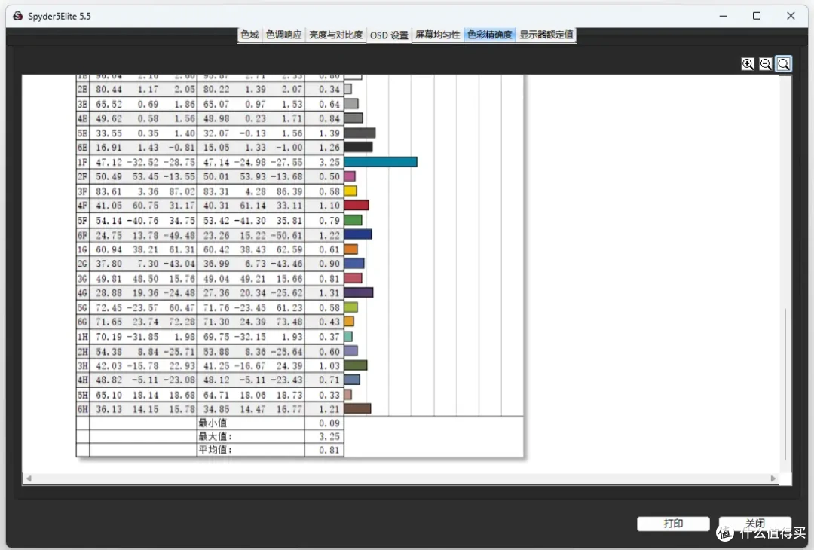Click the green bar for row 5F
Screen dimensions: 814x550
tap(353, 220)
